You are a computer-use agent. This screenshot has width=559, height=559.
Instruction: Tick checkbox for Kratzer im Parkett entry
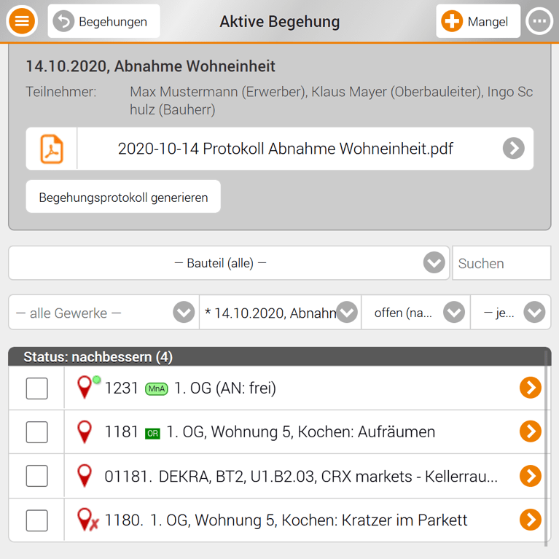[36, 520]
